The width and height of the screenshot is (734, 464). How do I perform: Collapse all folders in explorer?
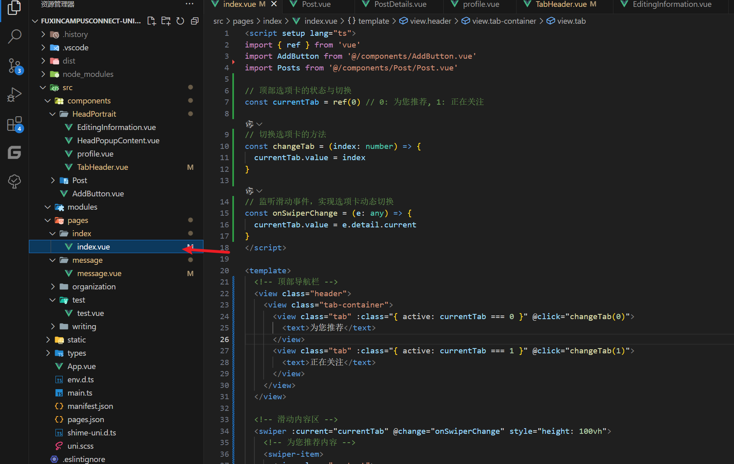(195, 21)
